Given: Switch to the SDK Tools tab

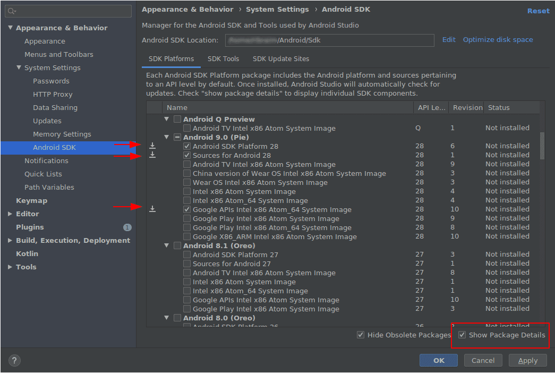Looking at the screenshot, I should (223, 59).
